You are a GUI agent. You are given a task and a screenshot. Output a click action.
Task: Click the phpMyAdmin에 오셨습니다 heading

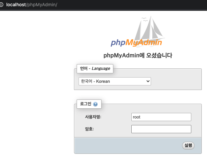138,55
